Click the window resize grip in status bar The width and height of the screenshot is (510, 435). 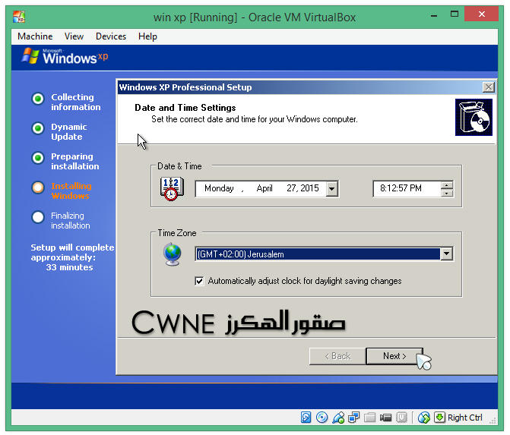click(x=493, y=421)
